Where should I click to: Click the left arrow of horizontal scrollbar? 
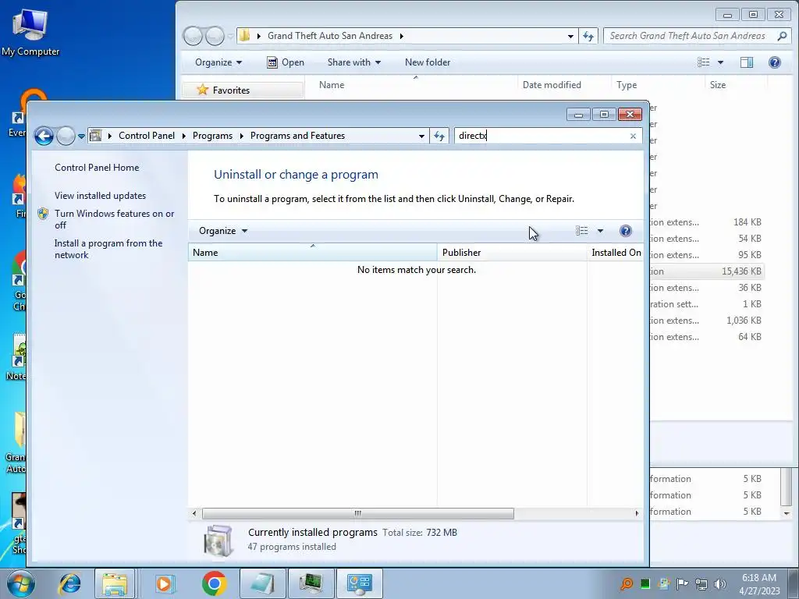[194, 513]
